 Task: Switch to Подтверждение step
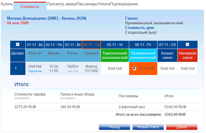click(x=124, y=4)
